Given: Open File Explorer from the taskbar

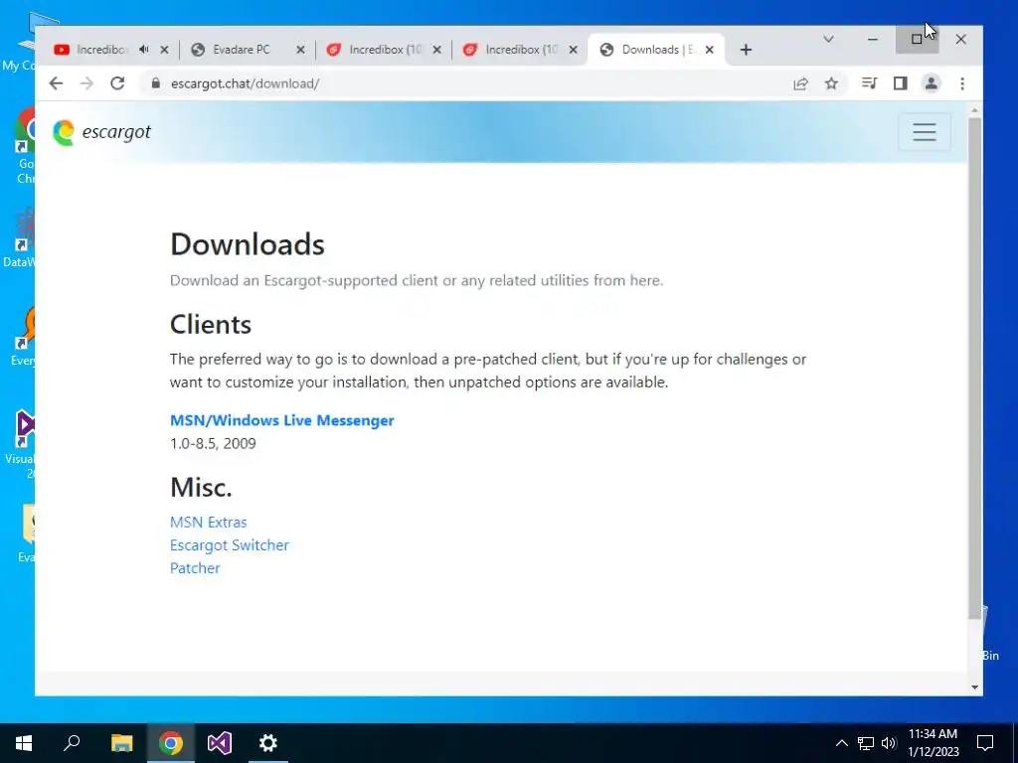Looking at the screenshot, I should point(121,743).
